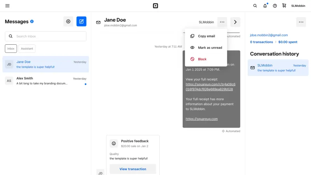
Task: Choose Copy email from the menu
Action: [206, 36]
